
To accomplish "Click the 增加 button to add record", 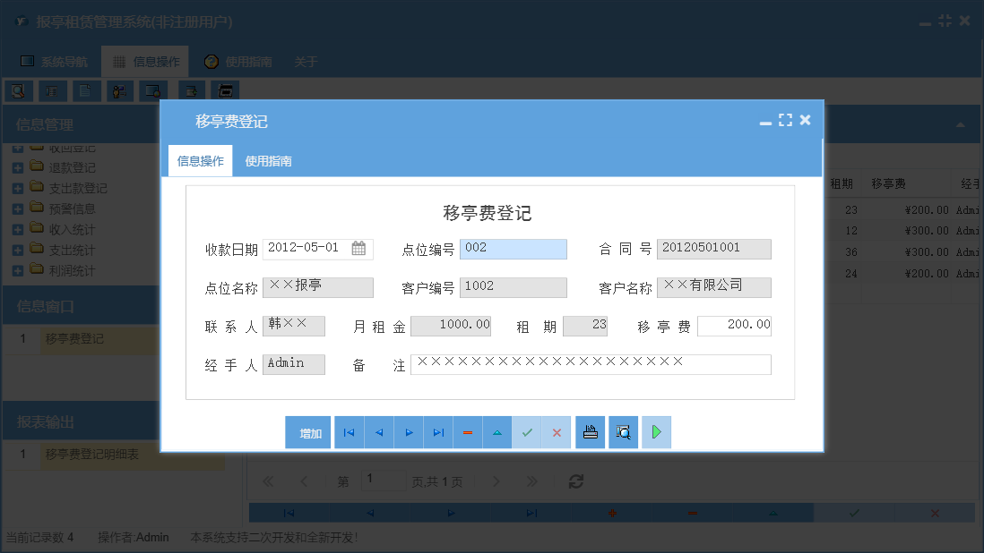I will point(308,432).
